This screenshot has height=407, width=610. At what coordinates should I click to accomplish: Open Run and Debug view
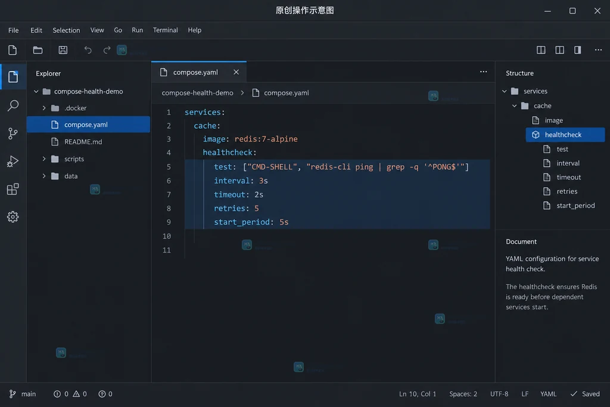(13, 161)
